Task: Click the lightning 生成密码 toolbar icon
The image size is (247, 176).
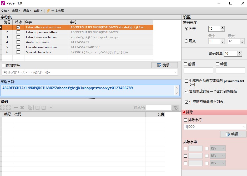Action: click(x=48, y=11)
